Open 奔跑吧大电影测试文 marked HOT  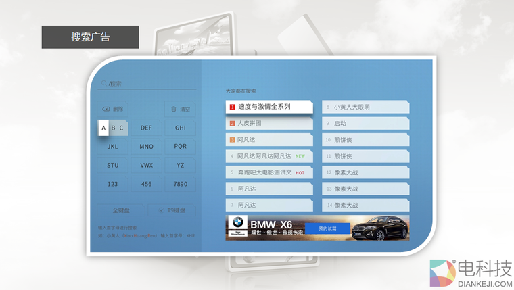click(269, 172)
